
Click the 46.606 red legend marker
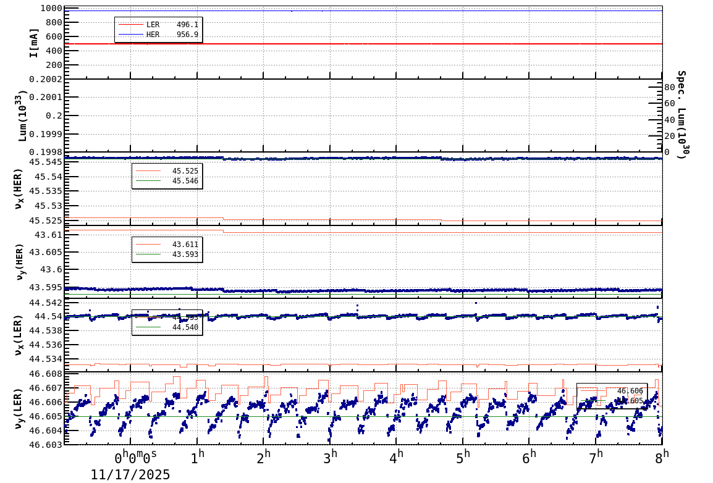(x=593, y=391)
